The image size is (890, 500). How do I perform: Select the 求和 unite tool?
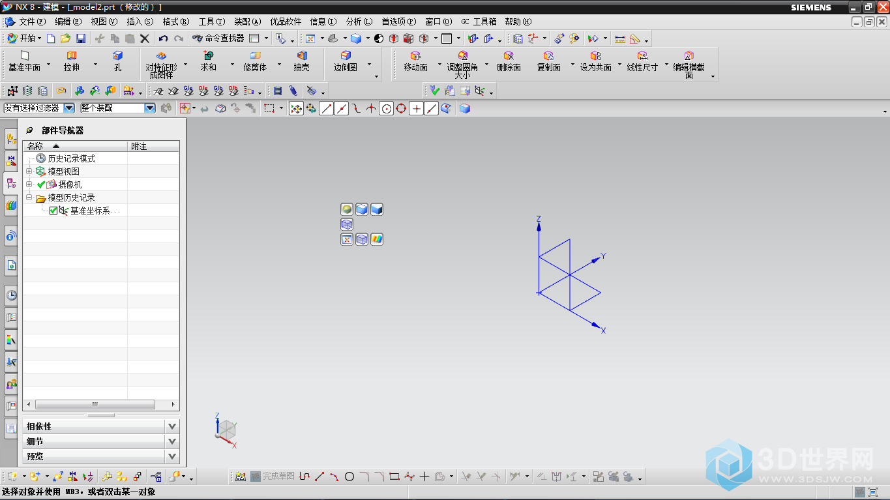point(209,61)
